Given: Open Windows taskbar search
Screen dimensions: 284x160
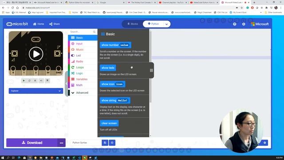Looking at the screenshot, I should tap(8, 158).
